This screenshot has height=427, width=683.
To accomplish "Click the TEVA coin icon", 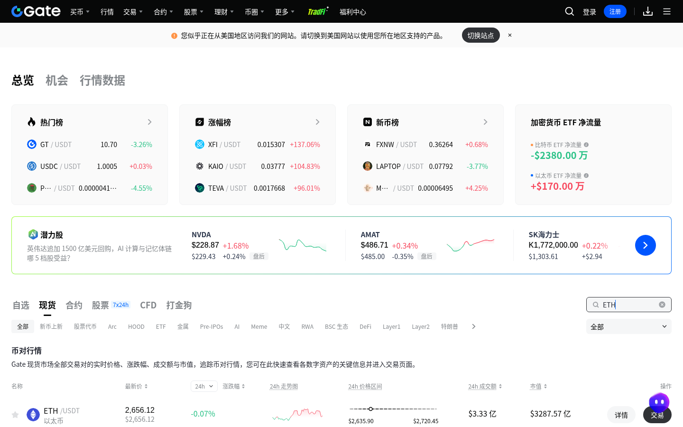I will [x=200, y=188].
